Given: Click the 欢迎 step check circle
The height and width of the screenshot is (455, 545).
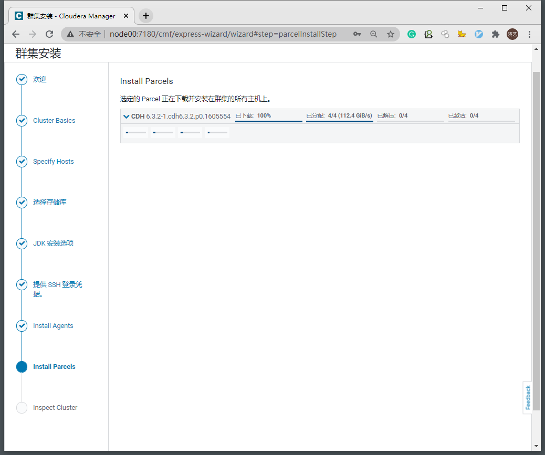Looking at the screenshot, I should [22, 80].
